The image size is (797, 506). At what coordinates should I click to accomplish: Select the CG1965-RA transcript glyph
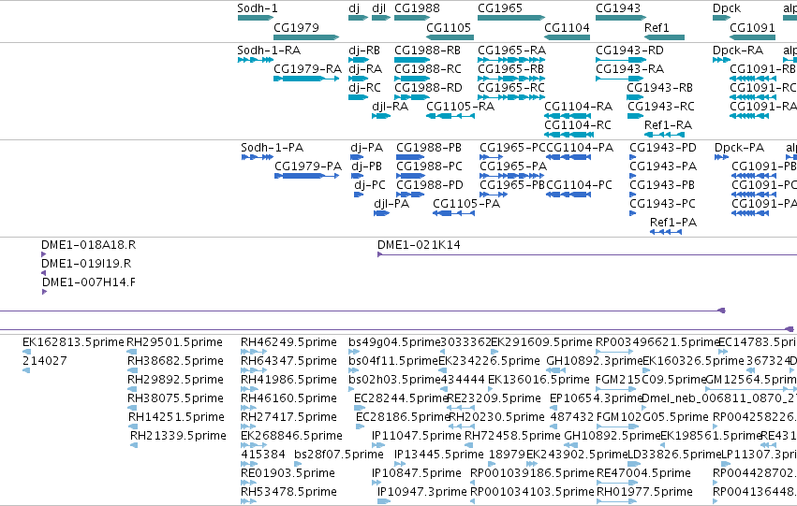coord(511,60)
